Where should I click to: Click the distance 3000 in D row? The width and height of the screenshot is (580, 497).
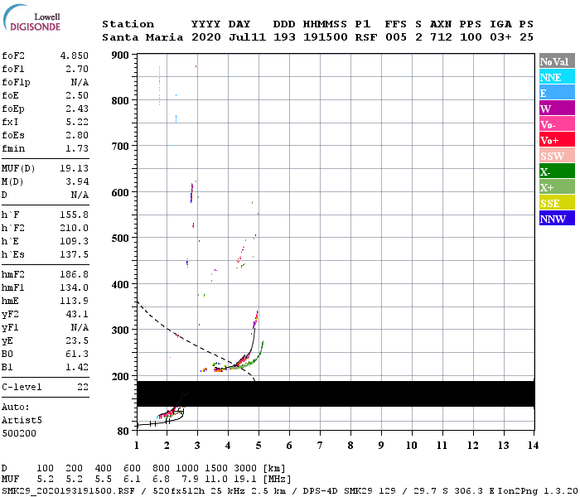pyautogui.click(x=245, y=469)
